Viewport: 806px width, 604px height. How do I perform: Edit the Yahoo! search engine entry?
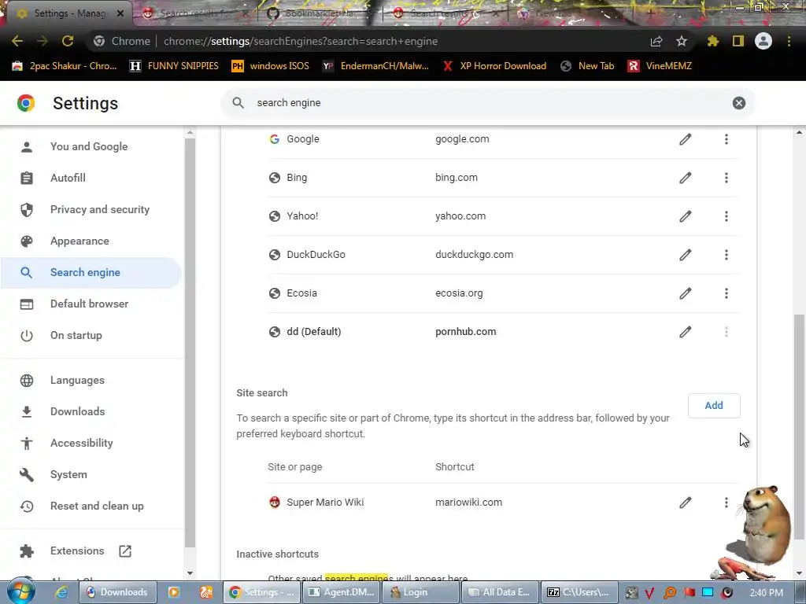pyautogui.click(x=686, y=216)
